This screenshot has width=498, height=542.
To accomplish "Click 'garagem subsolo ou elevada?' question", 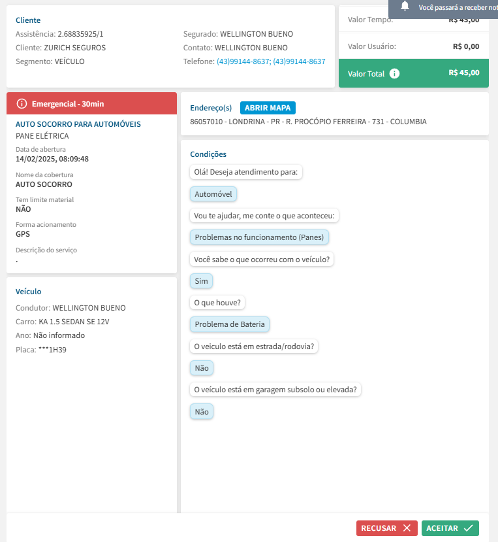I will [275, 390].
